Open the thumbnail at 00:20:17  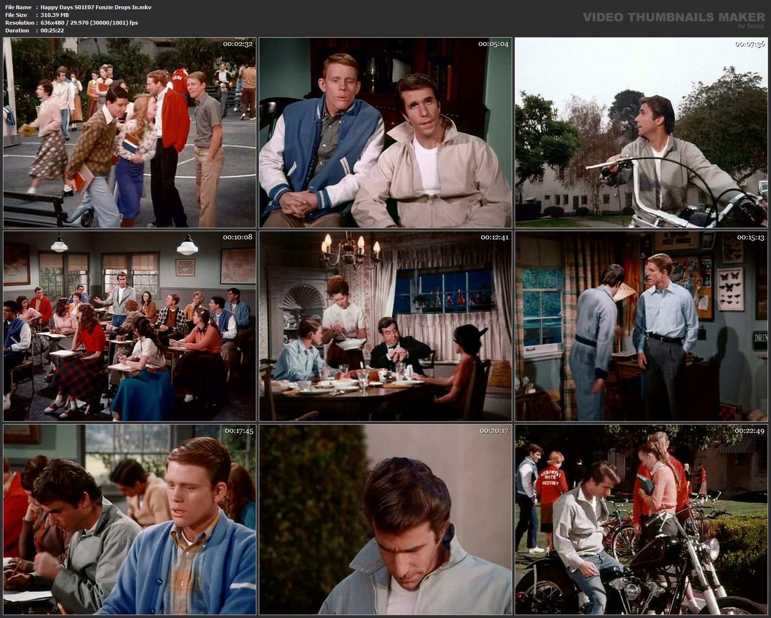pyautogui.click(x=385, y=519)
